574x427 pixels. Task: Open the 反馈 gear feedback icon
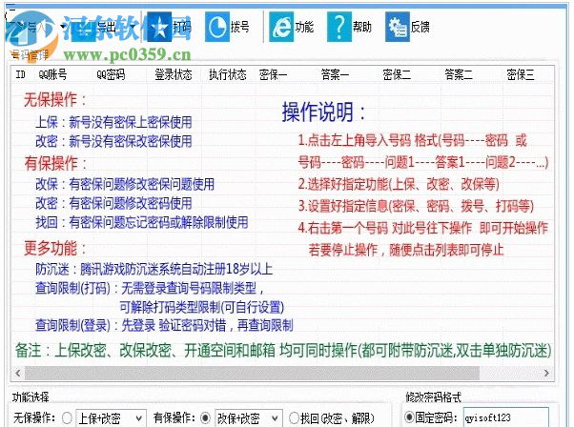pyautogui.click(x=398, y=27)
